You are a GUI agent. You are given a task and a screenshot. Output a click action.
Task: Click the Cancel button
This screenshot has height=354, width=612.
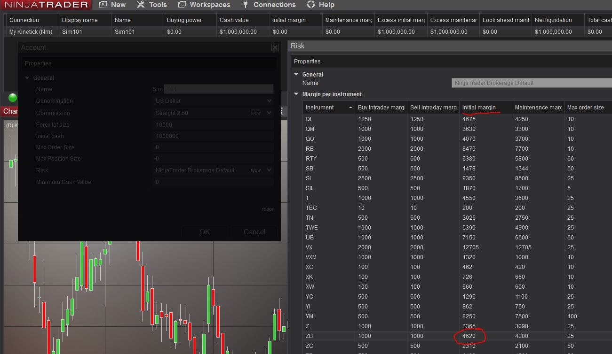coord(254,231)
